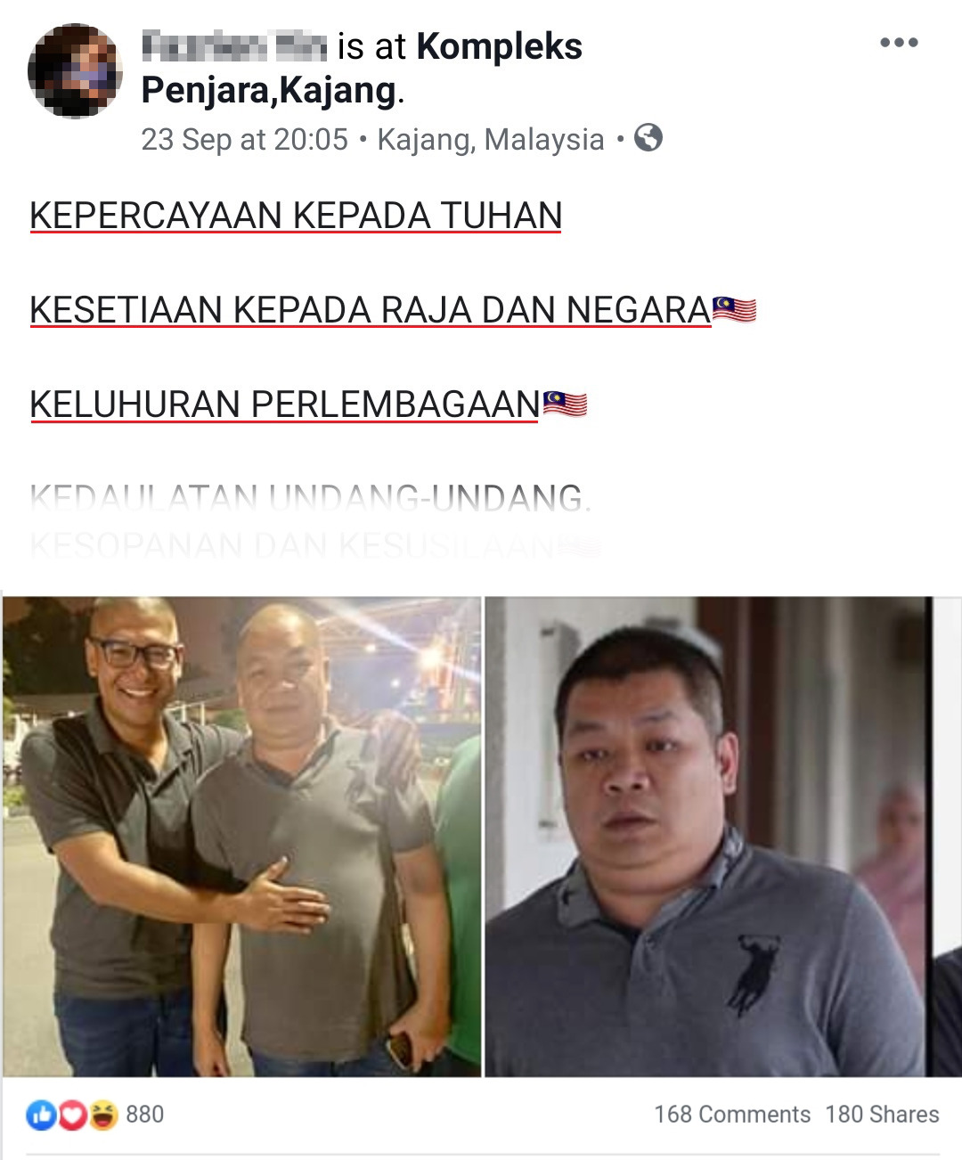This screenshot has width=962, height=1160.
Task: Open the left photo of two men
Action: click(241, 836)
